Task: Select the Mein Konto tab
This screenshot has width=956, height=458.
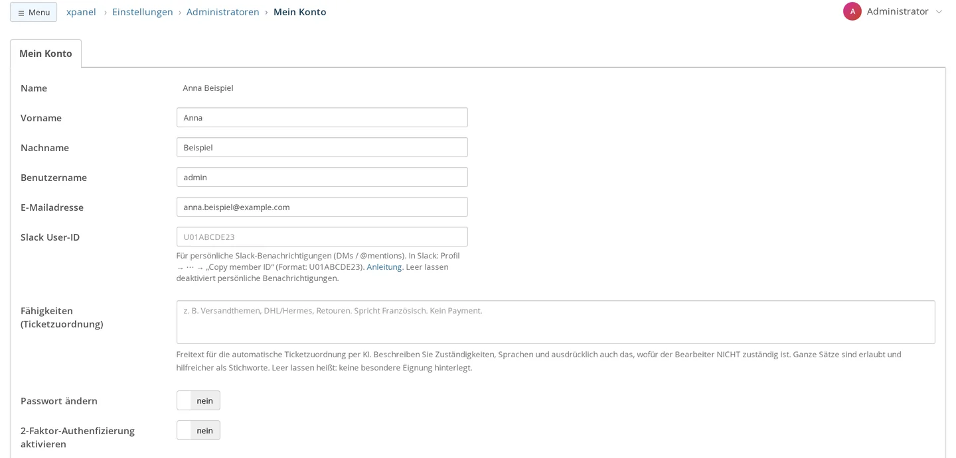Action: (x=46, y=54)
